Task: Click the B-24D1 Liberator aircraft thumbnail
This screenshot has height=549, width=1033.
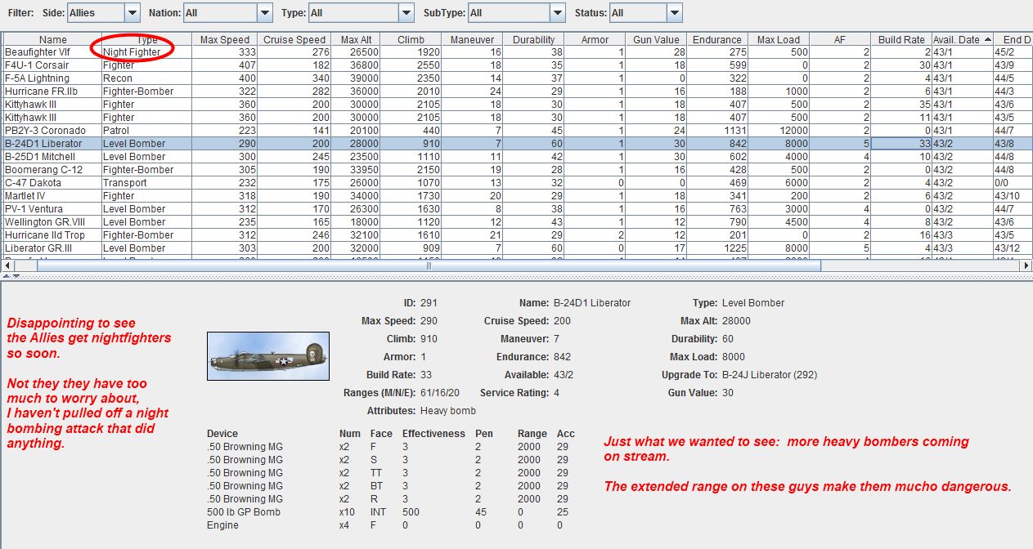Action: pos(268,356)
